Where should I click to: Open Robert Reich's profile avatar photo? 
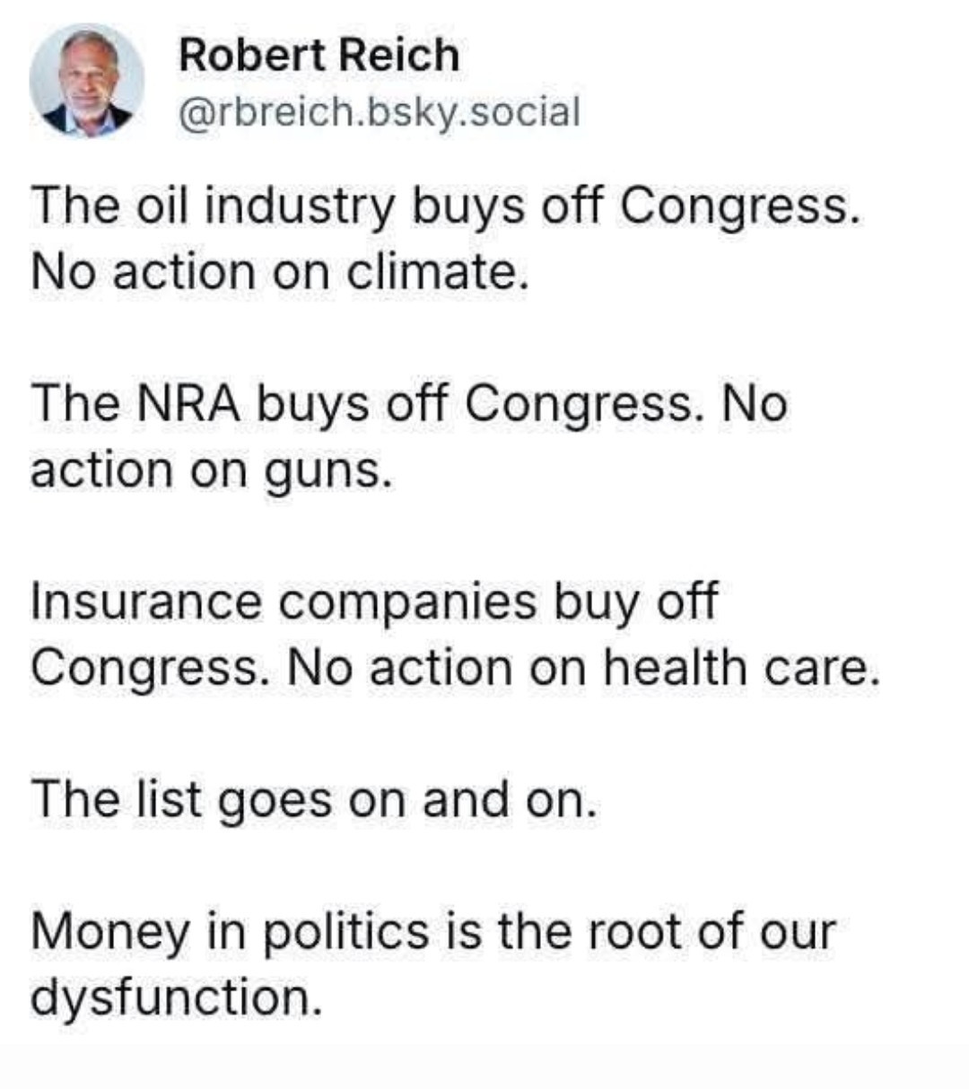point(87,81)
